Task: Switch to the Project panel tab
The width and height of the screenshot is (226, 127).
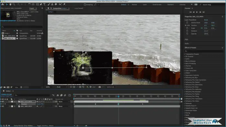Action: tap(32, 8)
